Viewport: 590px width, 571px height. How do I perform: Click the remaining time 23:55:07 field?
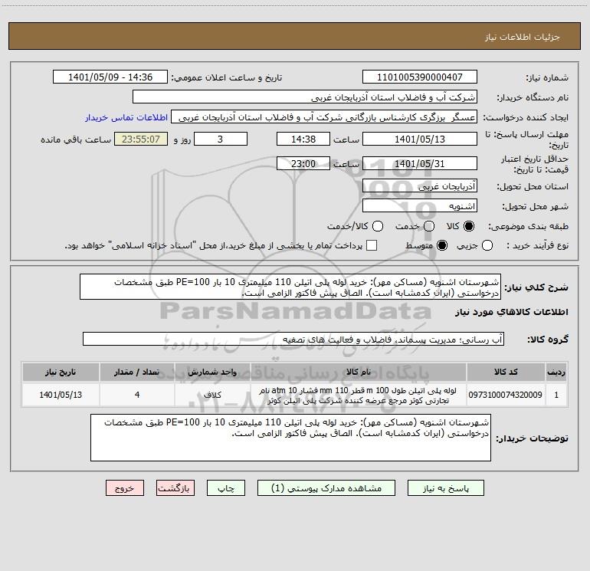click(141, 139)
